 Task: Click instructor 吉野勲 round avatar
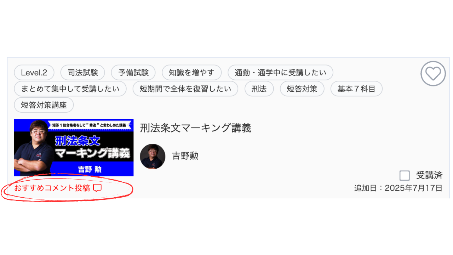tap(153, 156)
